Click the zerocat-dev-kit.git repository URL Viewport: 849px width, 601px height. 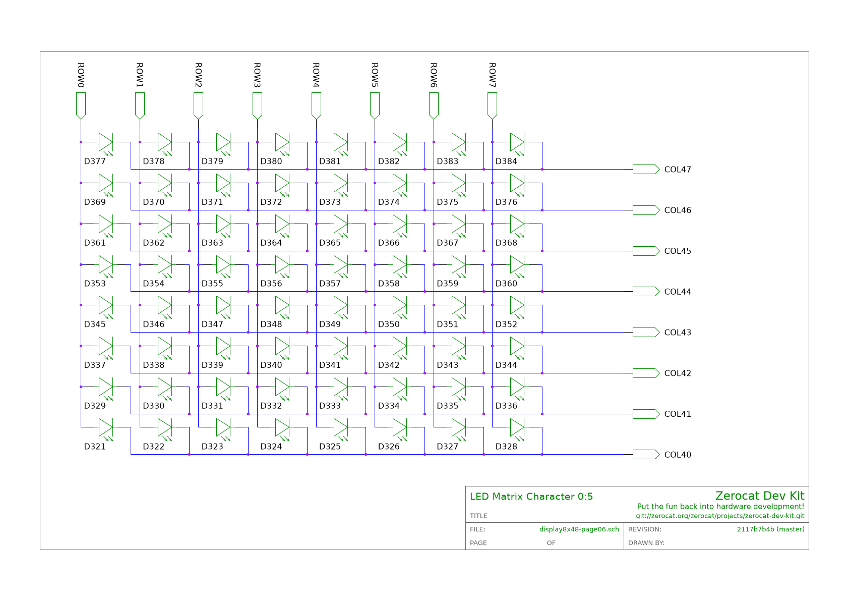(720, 516)
